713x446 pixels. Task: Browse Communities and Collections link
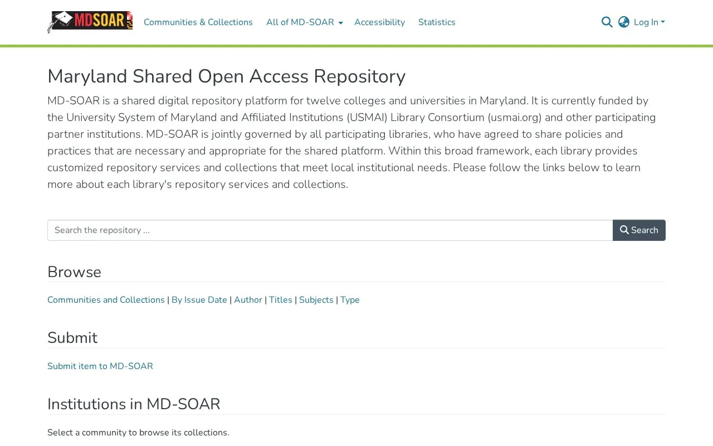tap(106, 300)
